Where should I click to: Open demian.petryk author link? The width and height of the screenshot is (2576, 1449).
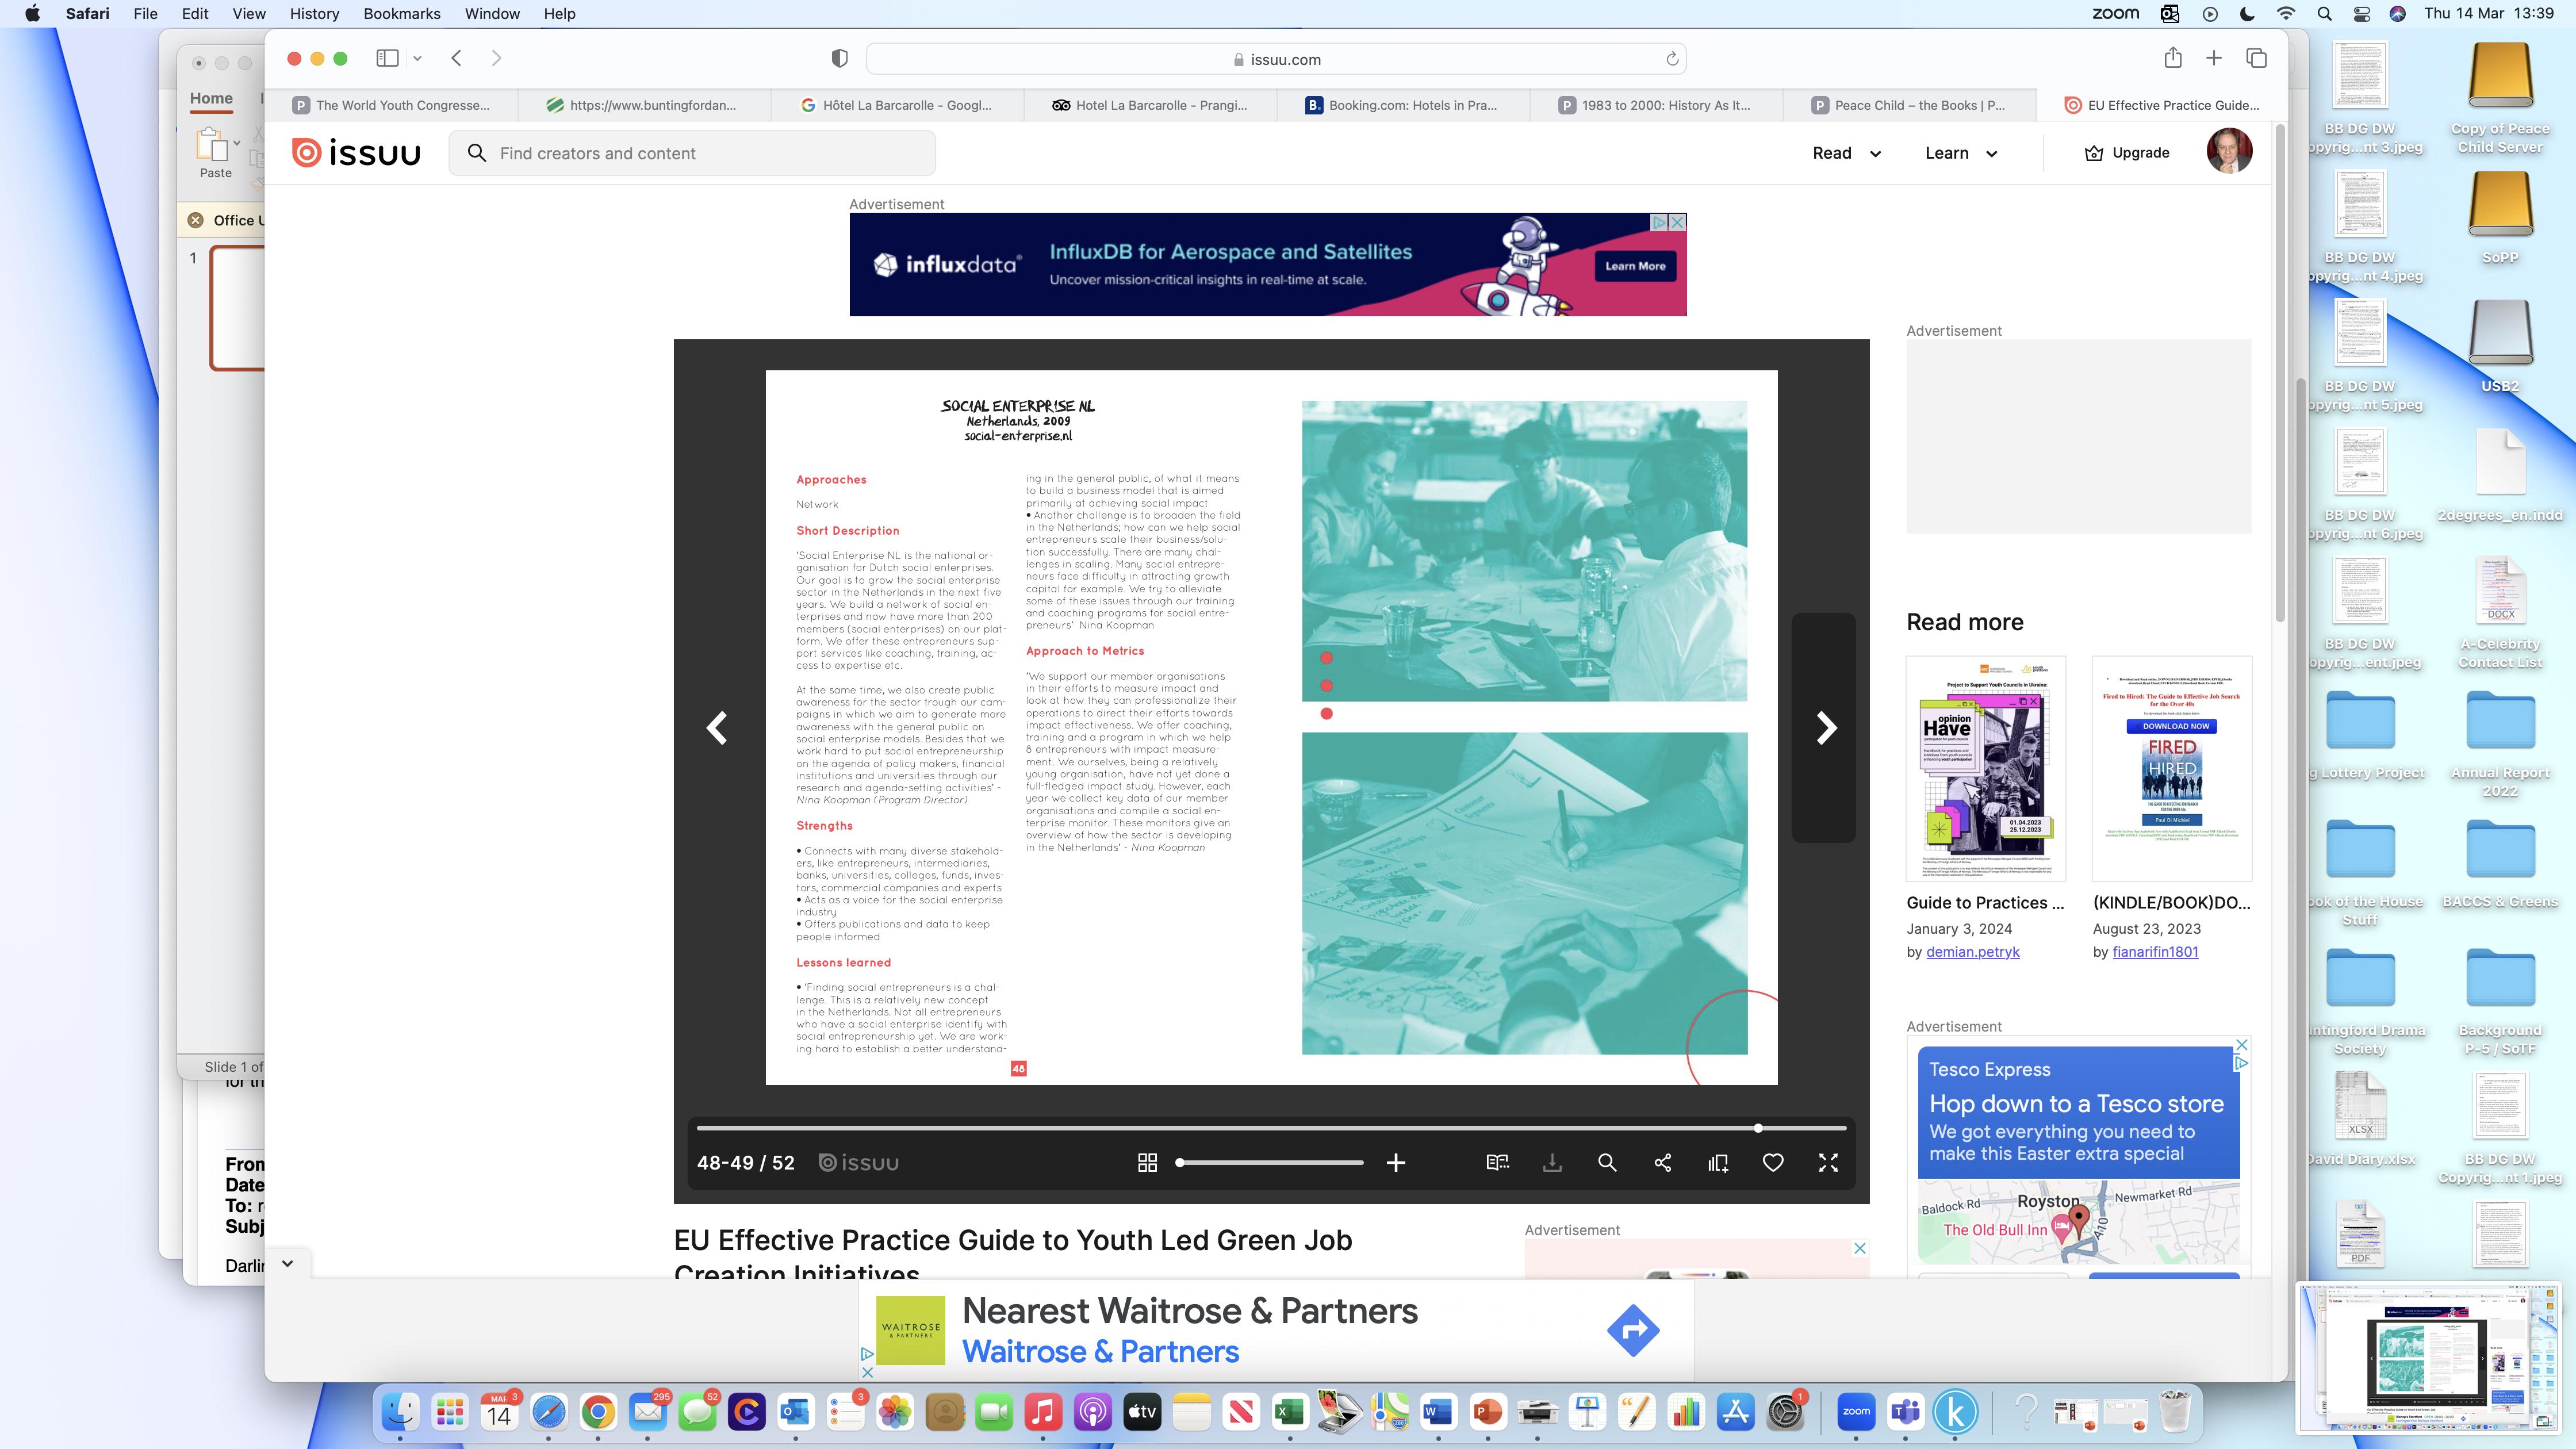point(1972,952)
